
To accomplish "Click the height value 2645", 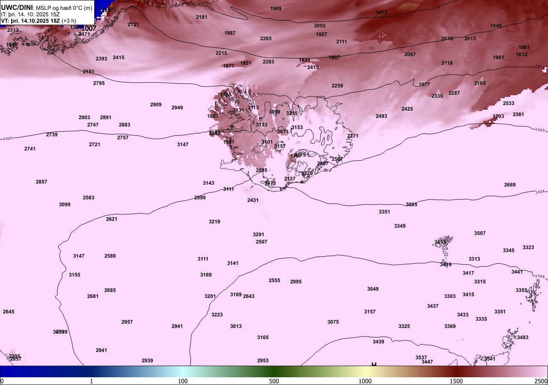I will click(x=9, y=312).
